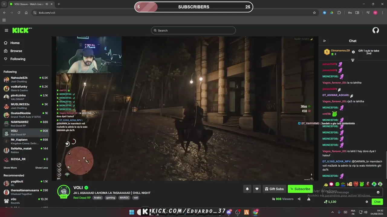Viewport: 387px width, 217px height.
Task: Navigate back in browser
Action: [4, 13]
